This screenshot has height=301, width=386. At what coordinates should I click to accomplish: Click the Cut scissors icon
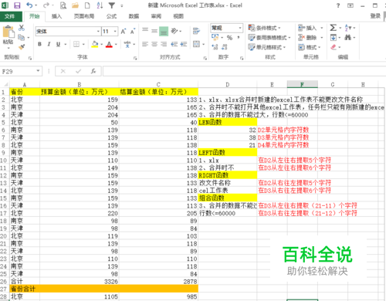pyautogui.click(x=22, y=28)
